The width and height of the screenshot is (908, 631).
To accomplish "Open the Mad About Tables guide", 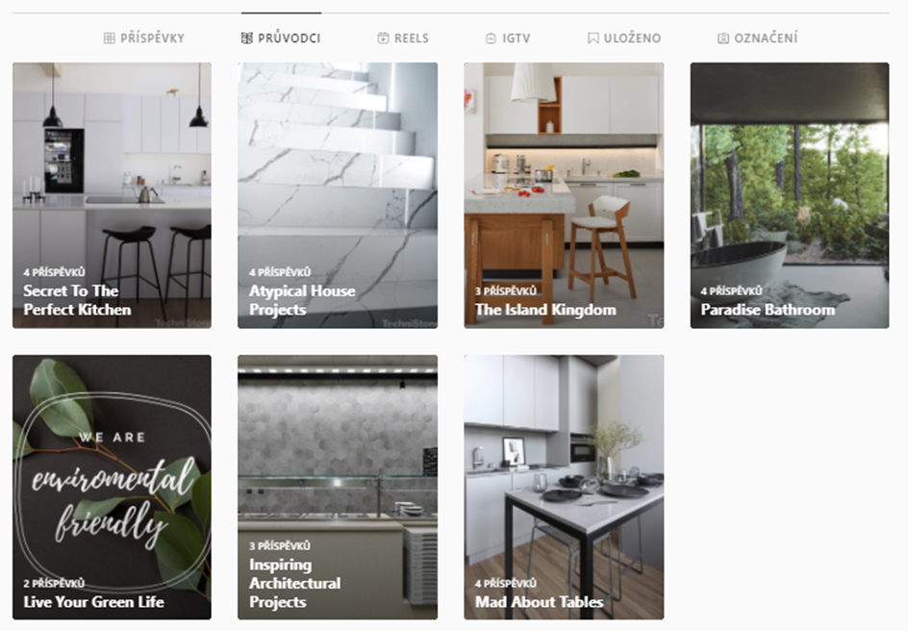I will click(564, 488).
